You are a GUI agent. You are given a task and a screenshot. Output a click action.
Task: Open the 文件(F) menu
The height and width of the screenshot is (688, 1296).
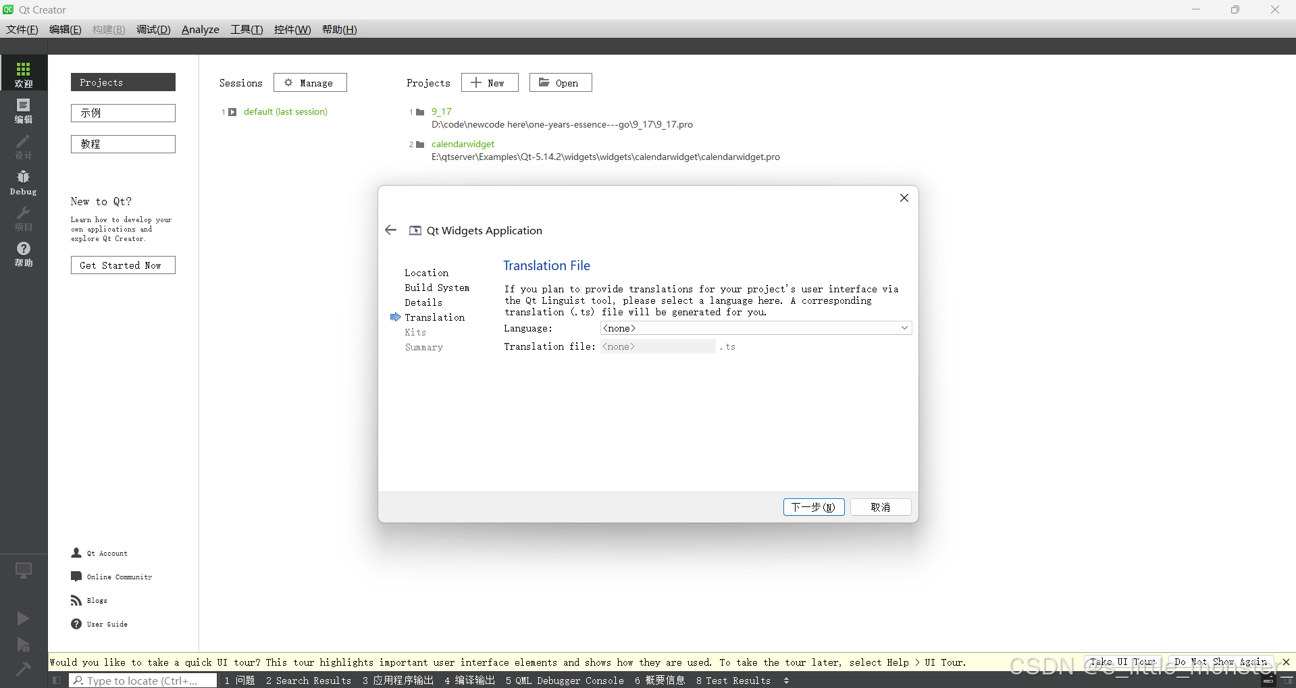click(22, 29)
